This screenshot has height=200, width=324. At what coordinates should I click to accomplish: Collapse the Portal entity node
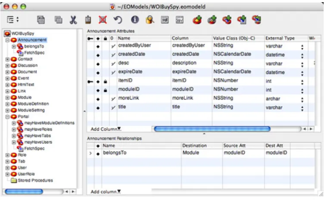tap(7, 117)
